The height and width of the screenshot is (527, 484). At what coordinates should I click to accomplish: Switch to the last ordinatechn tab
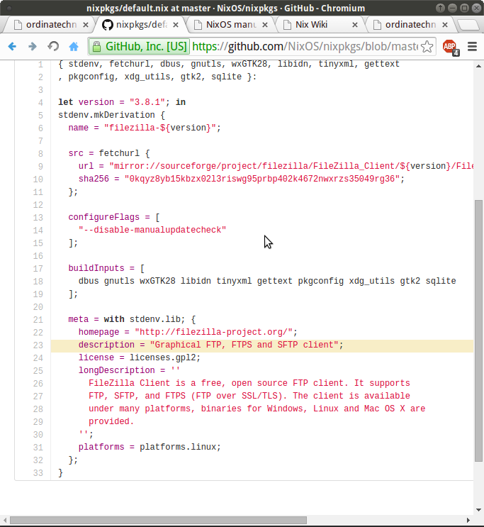(x=410, y=25)
